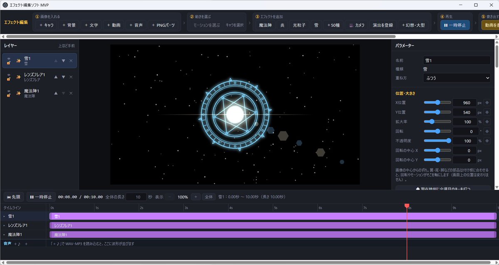The height and width of the screenshot is (265, 499).
Task: Jump to start with 先頭 button
Action: tap(13, 197)
